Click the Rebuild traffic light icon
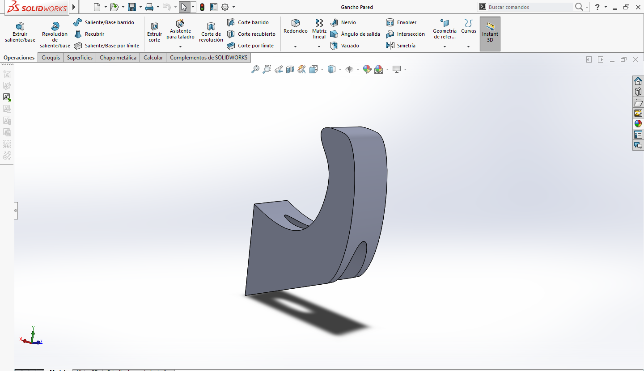 [x=202, y=7]
